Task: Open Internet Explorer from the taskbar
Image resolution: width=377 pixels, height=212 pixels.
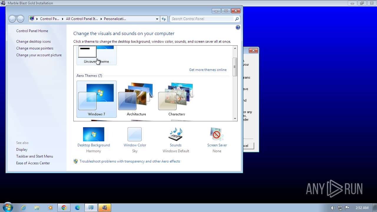Action: pos(23,208)
